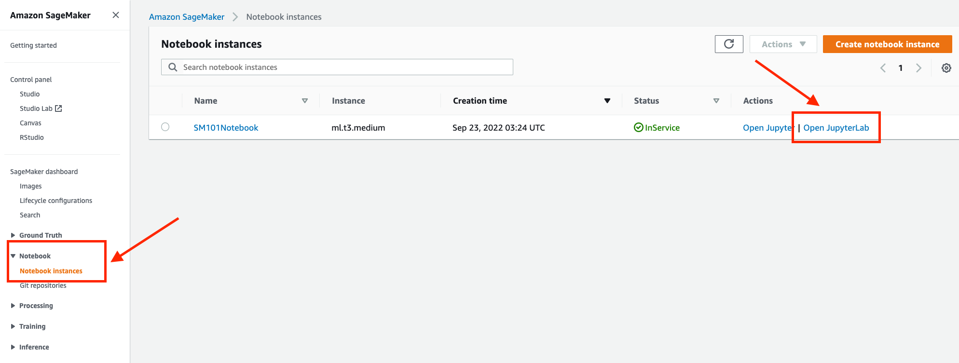Focus the Search notebook instances field
Image resolution: width=959 pixels, height=363 pixels.
point(337,67)
